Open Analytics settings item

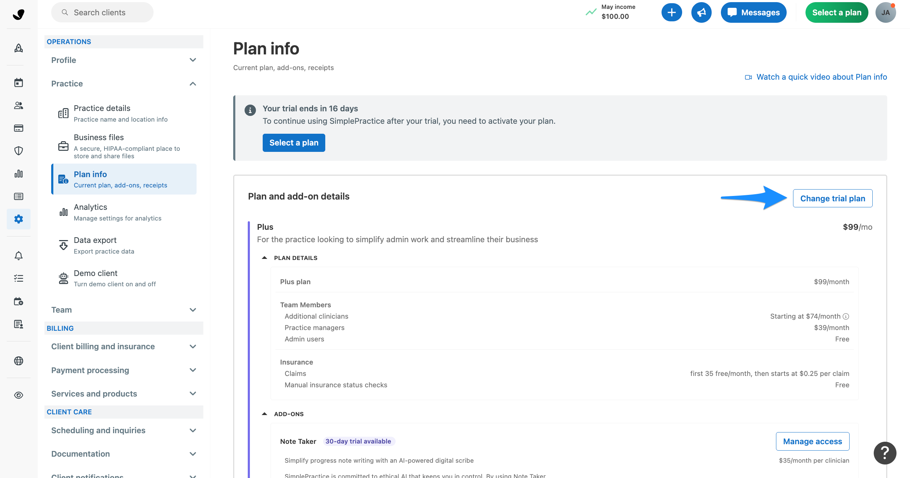pos(124,212)
